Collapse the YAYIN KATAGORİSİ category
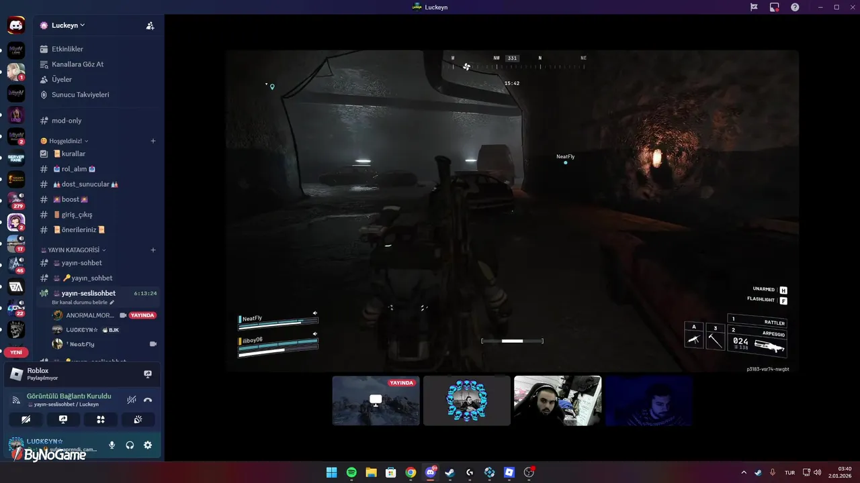The image size is (860, 483). point(73,250)
